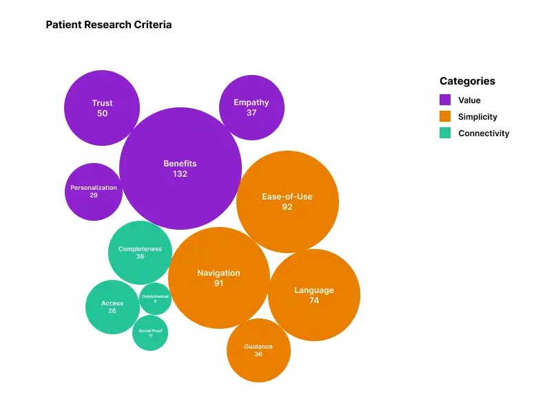The image size is (545, 412).
Task: Click the orange Language 74 bubble
Action: click(x=313, y=295)
